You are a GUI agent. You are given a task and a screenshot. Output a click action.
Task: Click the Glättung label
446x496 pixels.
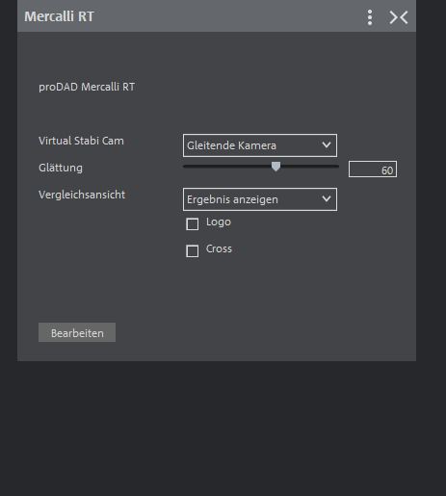pyautogui.click(x=61, y=168)
